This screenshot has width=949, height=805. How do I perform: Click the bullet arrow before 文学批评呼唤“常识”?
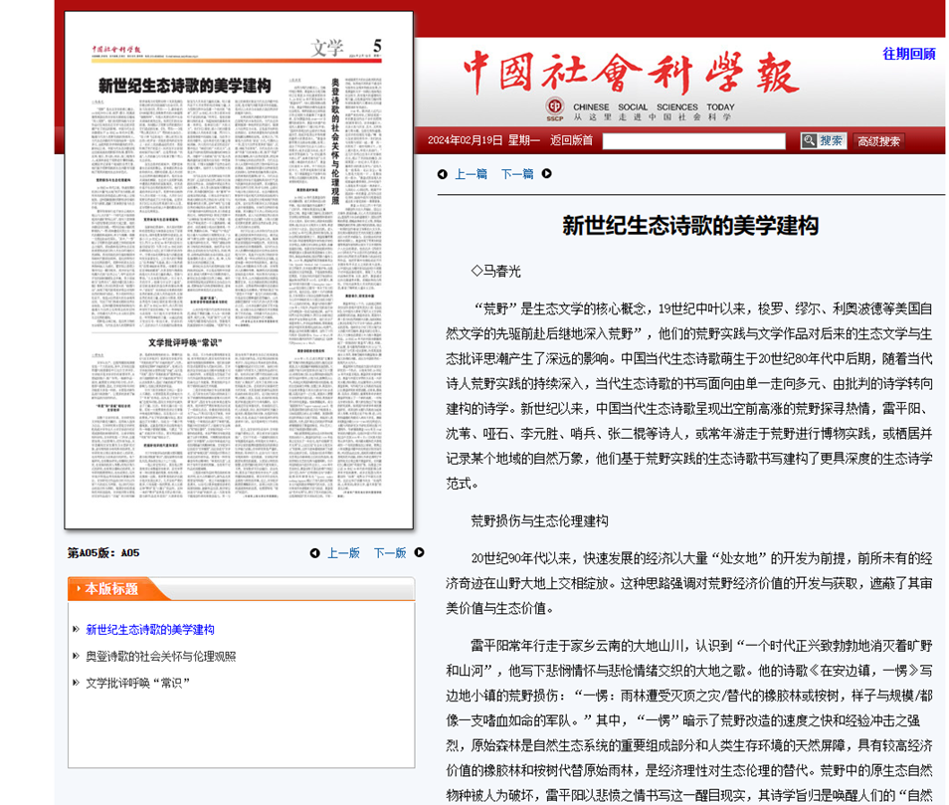[76, 683]
